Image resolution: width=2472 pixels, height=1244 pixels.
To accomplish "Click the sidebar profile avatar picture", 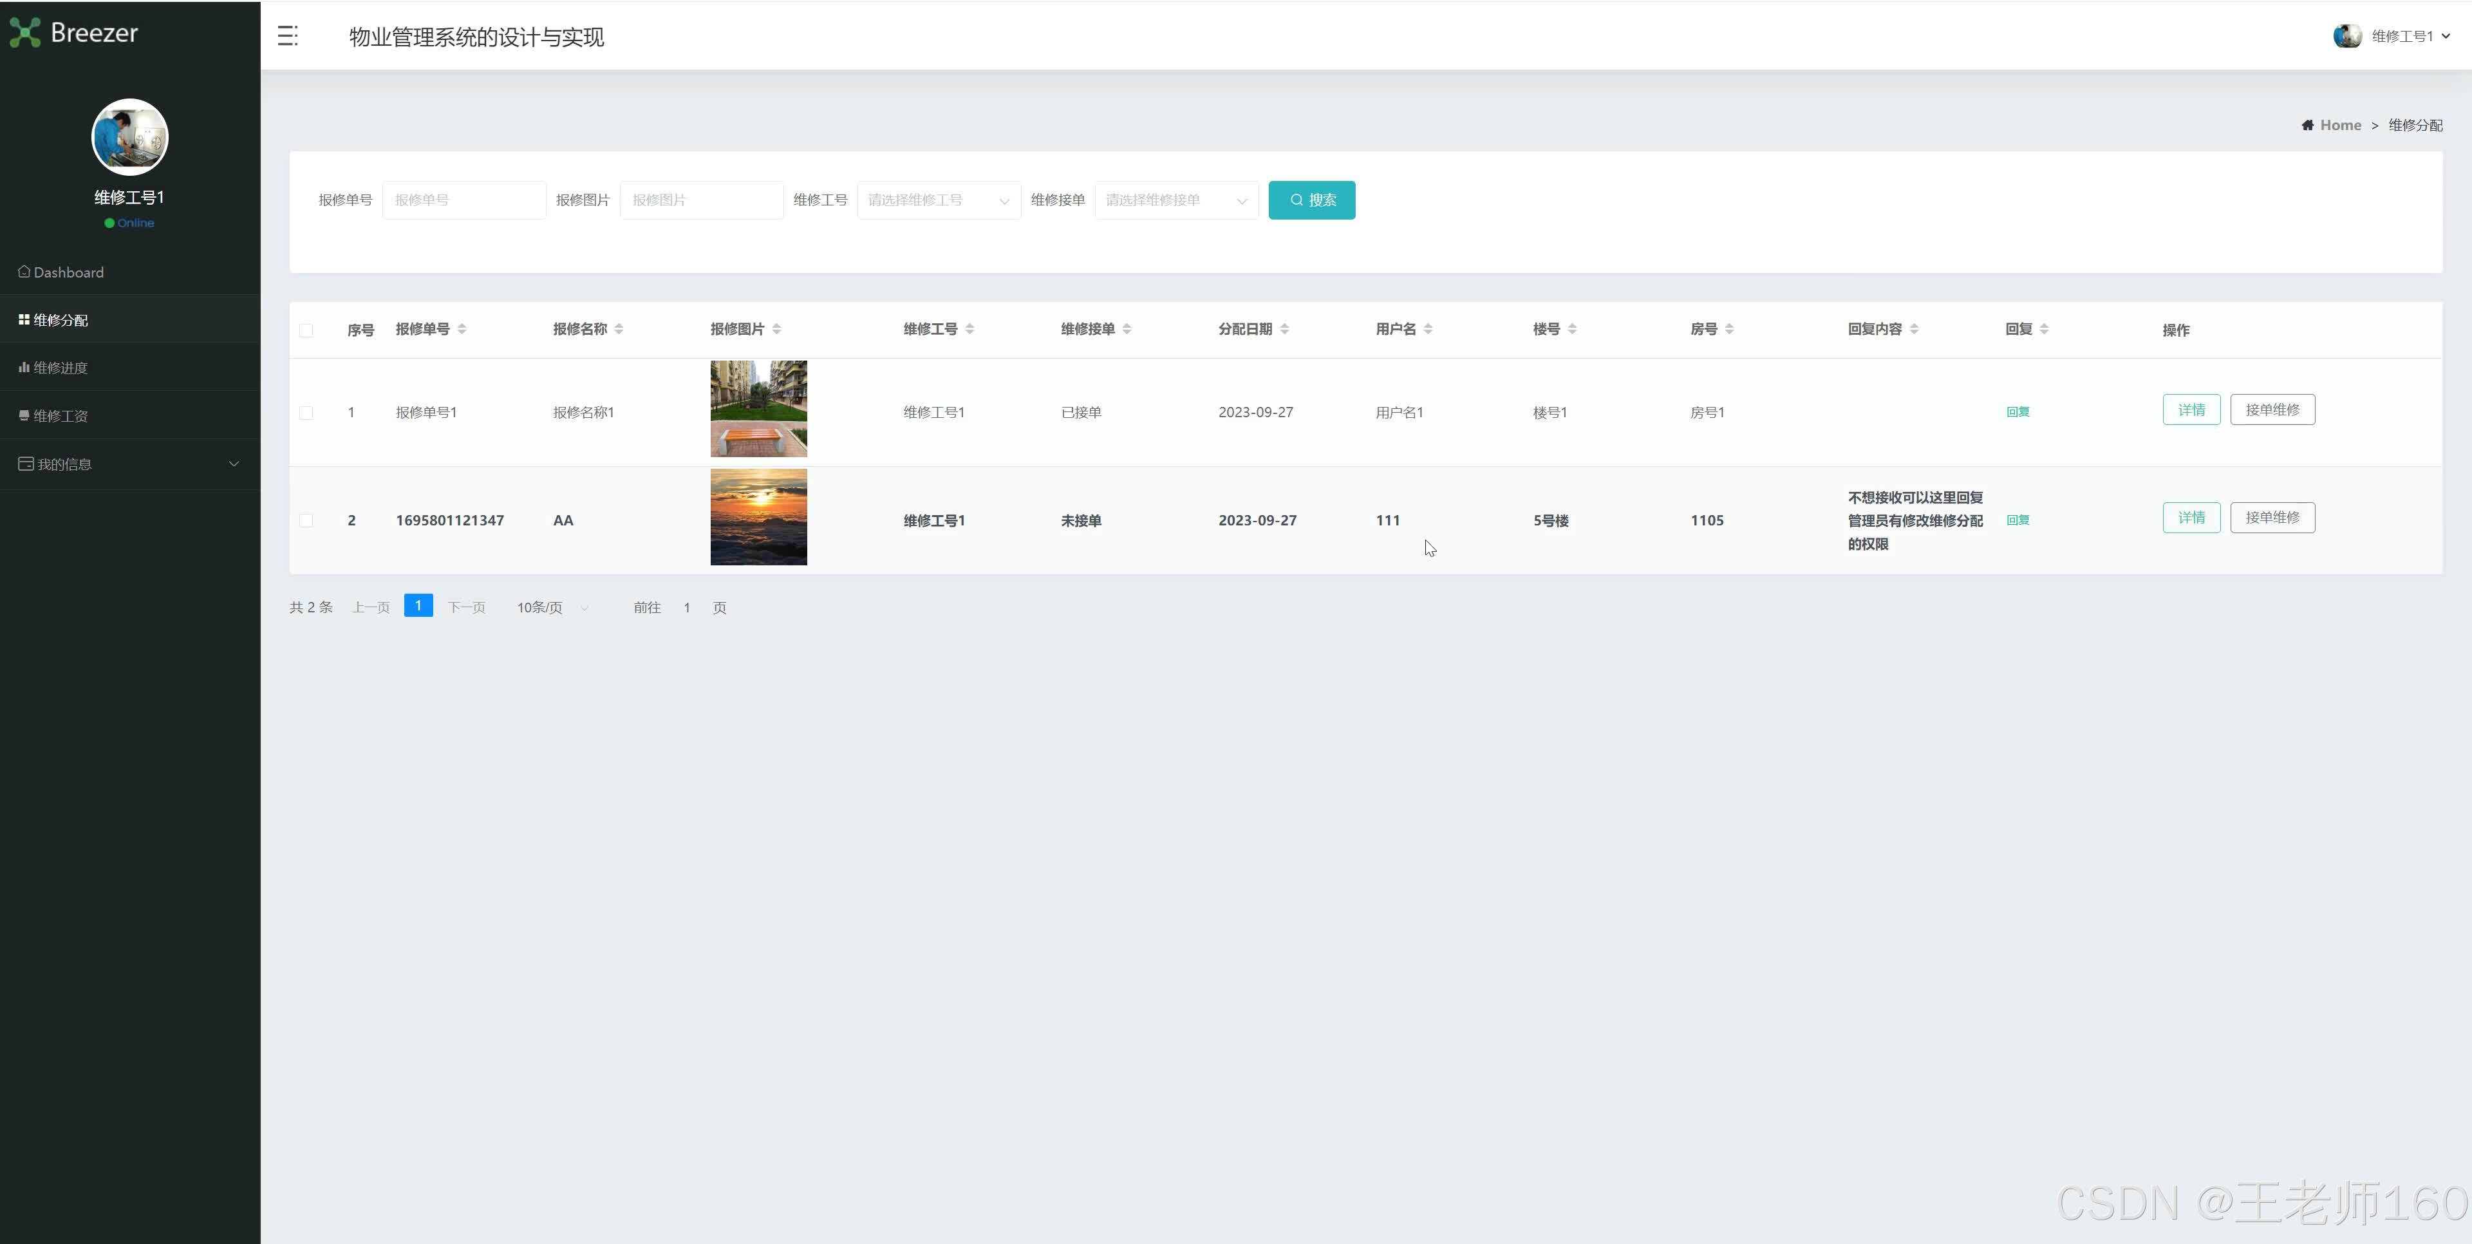I will [129, 137].
